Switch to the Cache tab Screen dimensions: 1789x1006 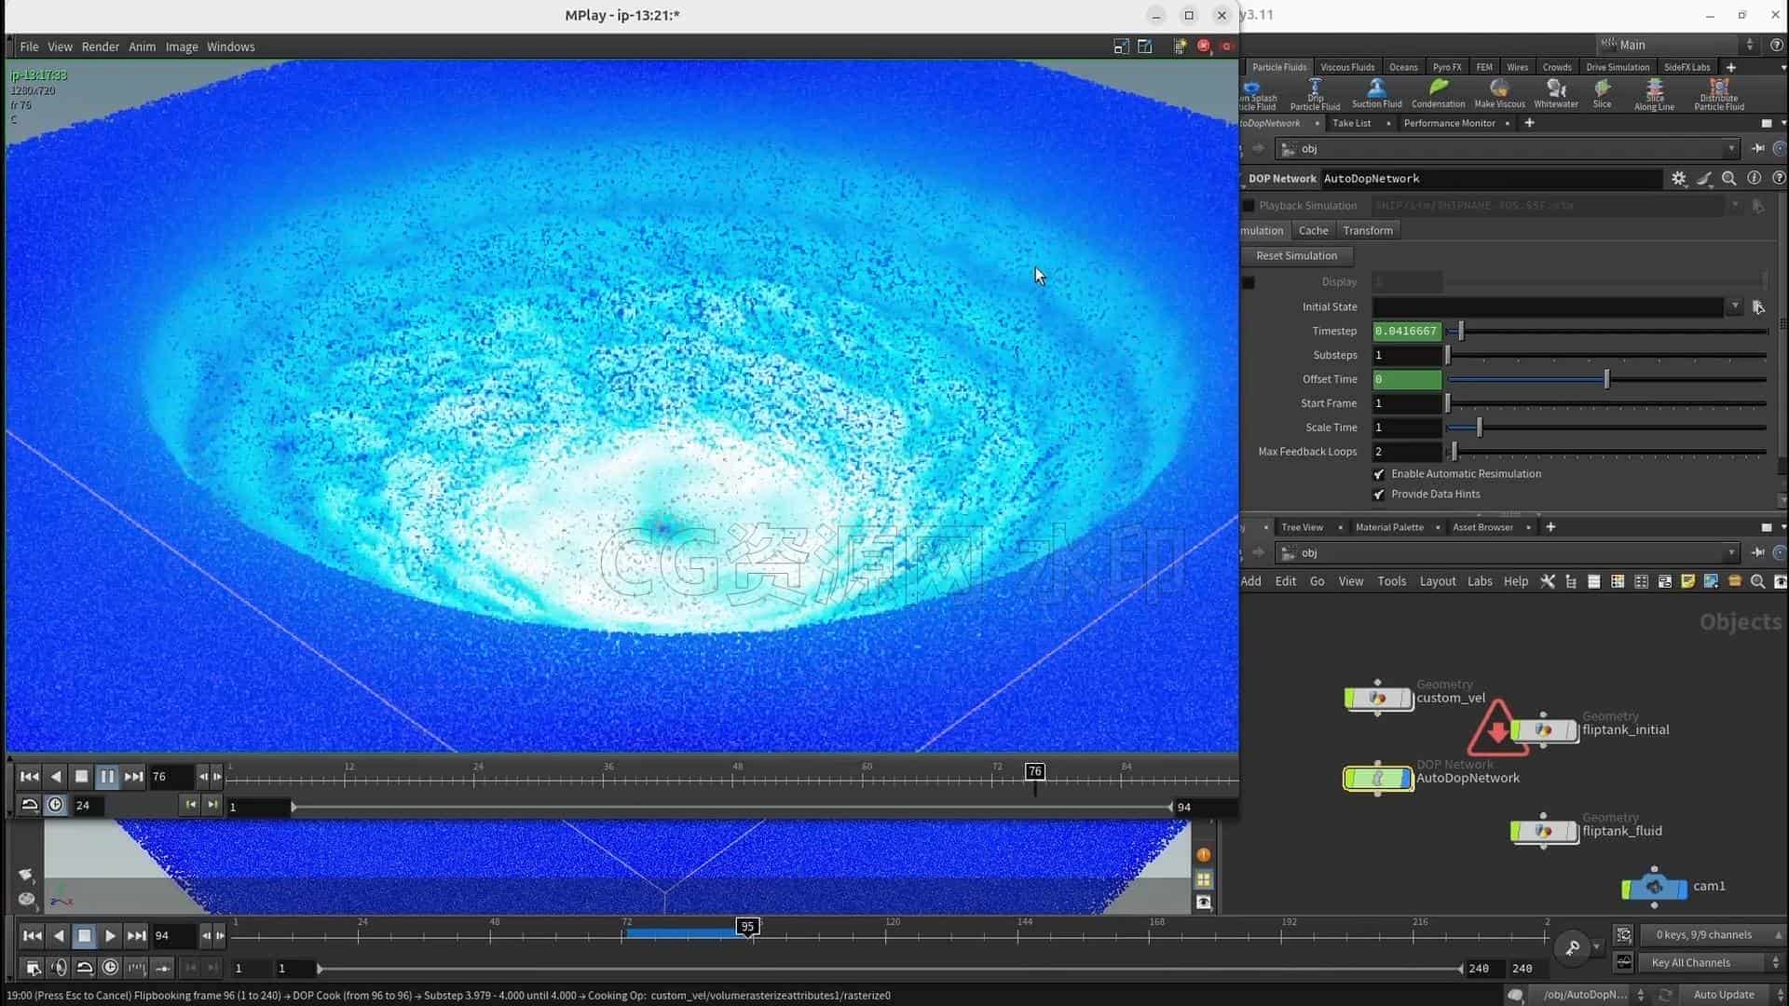pyautogui.click(x=1313, y=231)
